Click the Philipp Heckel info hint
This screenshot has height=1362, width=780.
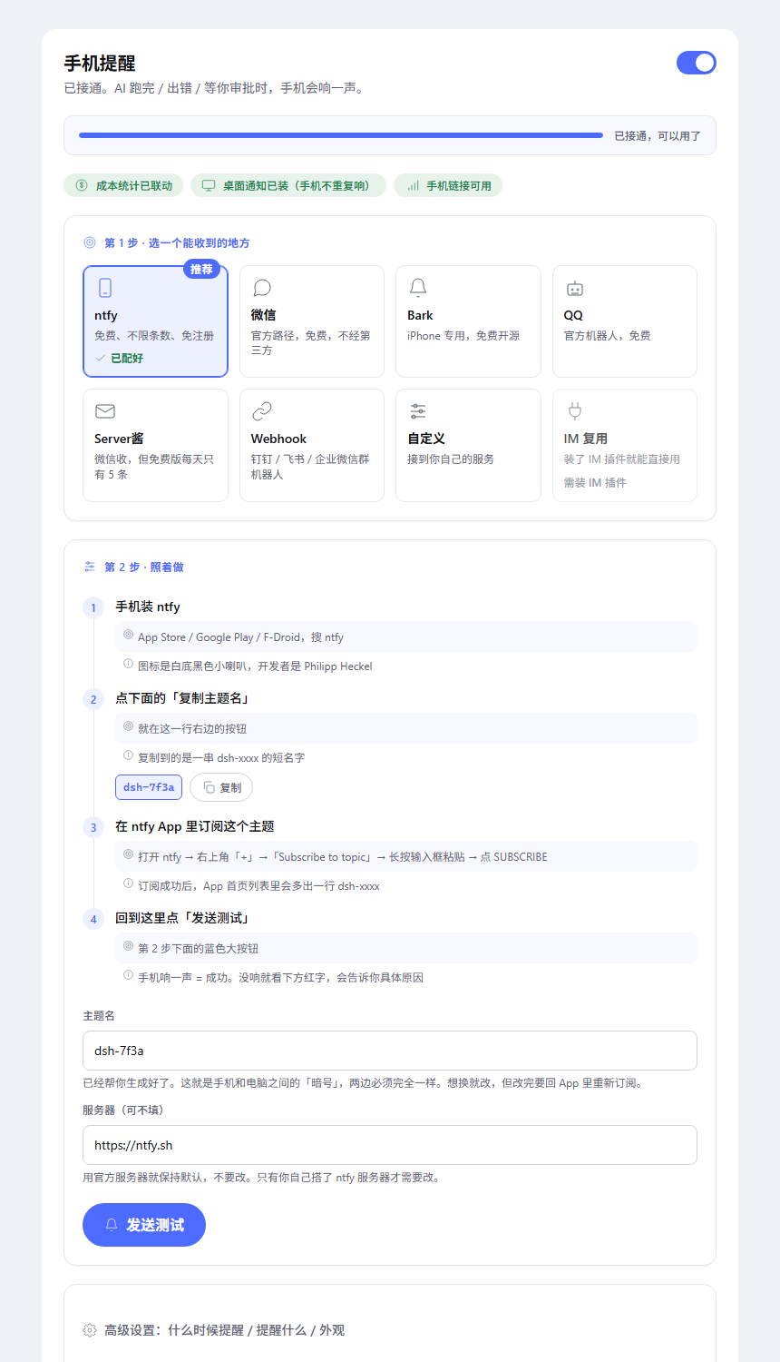click(255, 666)
